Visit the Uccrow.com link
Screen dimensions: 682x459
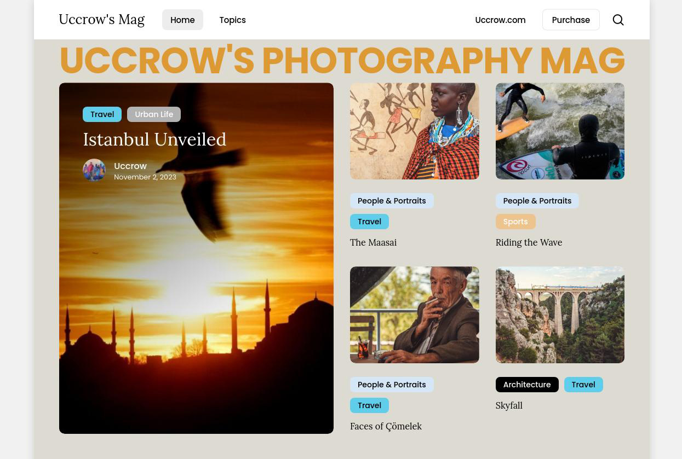pos(500,20)
